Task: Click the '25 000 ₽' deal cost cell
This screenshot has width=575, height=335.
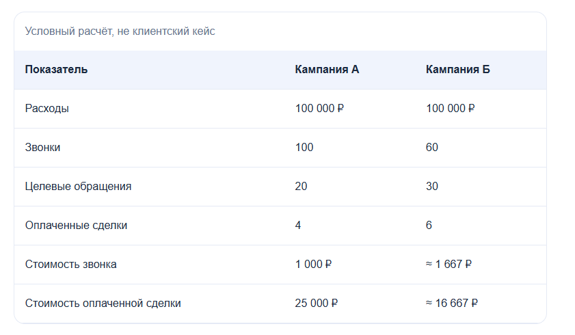Action: click(317, 303)
